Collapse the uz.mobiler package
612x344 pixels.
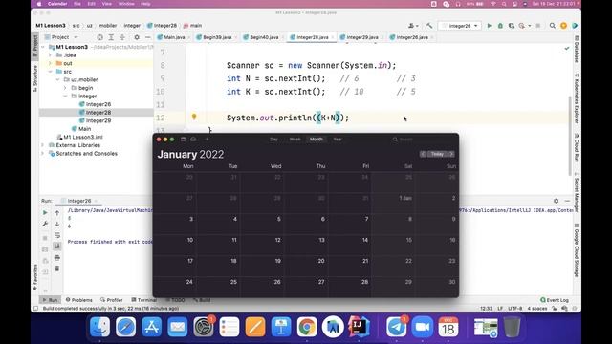(57, 79)
